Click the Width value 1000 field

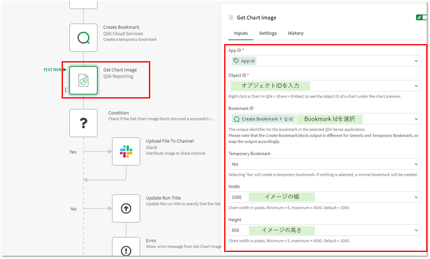click(x=325, y=197)
